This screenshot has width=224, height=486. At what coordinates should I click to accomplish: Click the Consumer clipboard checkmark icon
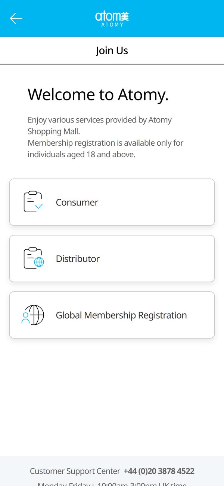click(x=33, y=202)
